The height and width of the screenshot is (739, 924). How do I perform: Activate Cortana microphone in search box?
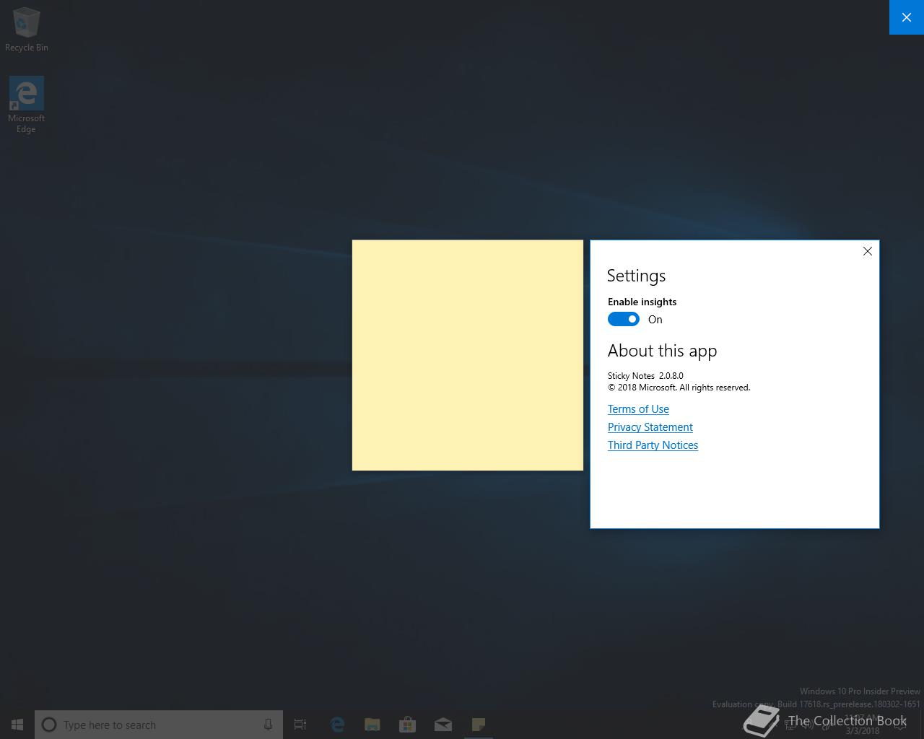pyautogui.click(x=268, y=725)
